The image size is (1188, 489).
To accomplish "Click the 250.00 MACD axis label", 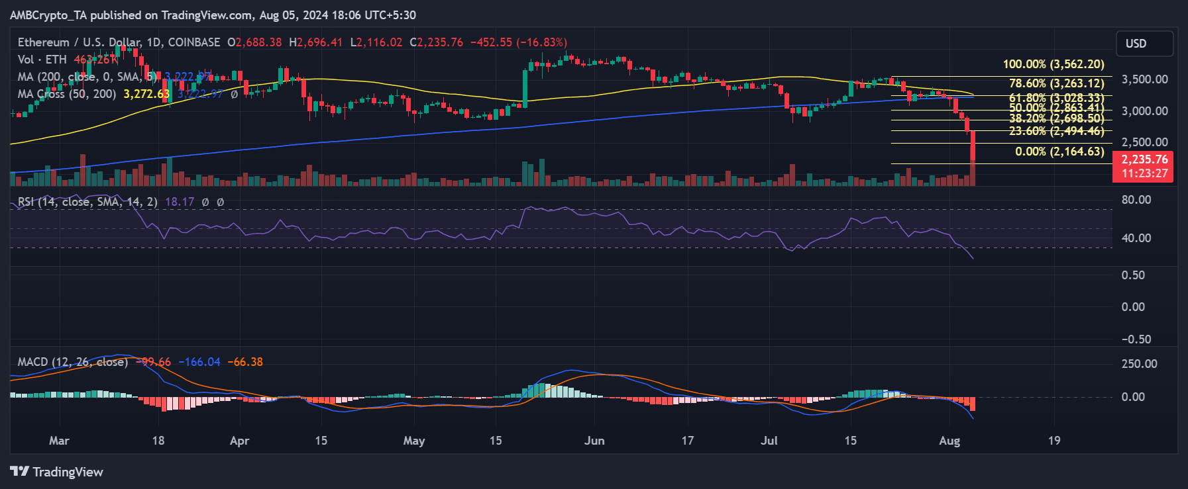I will (1140, 364).
